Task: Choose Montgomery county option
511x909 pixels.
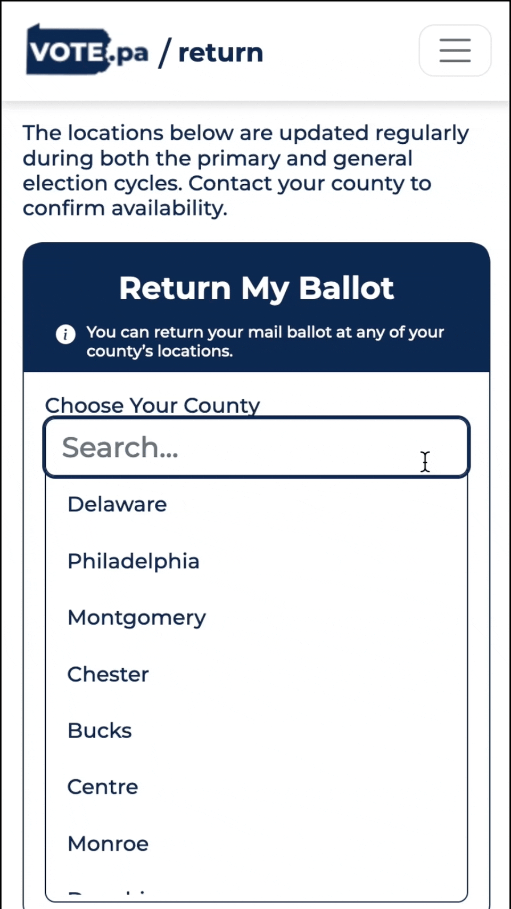Action: point(257,618)
